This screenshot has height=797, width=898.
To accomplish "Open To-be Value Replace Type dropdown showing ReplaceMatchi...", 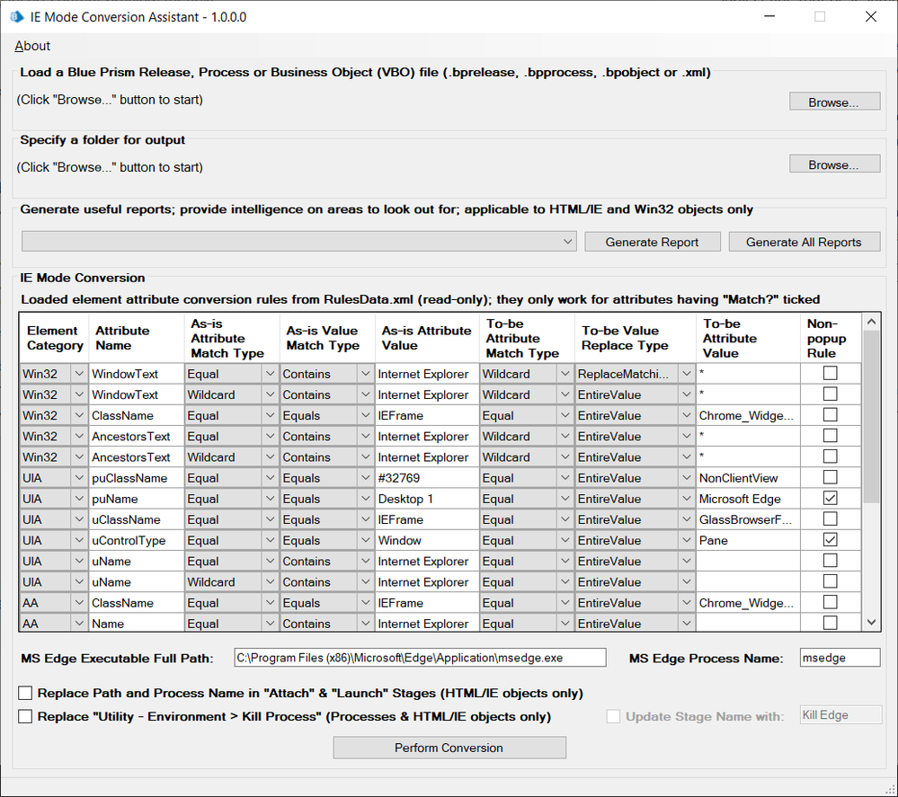I will click(686, 374).
